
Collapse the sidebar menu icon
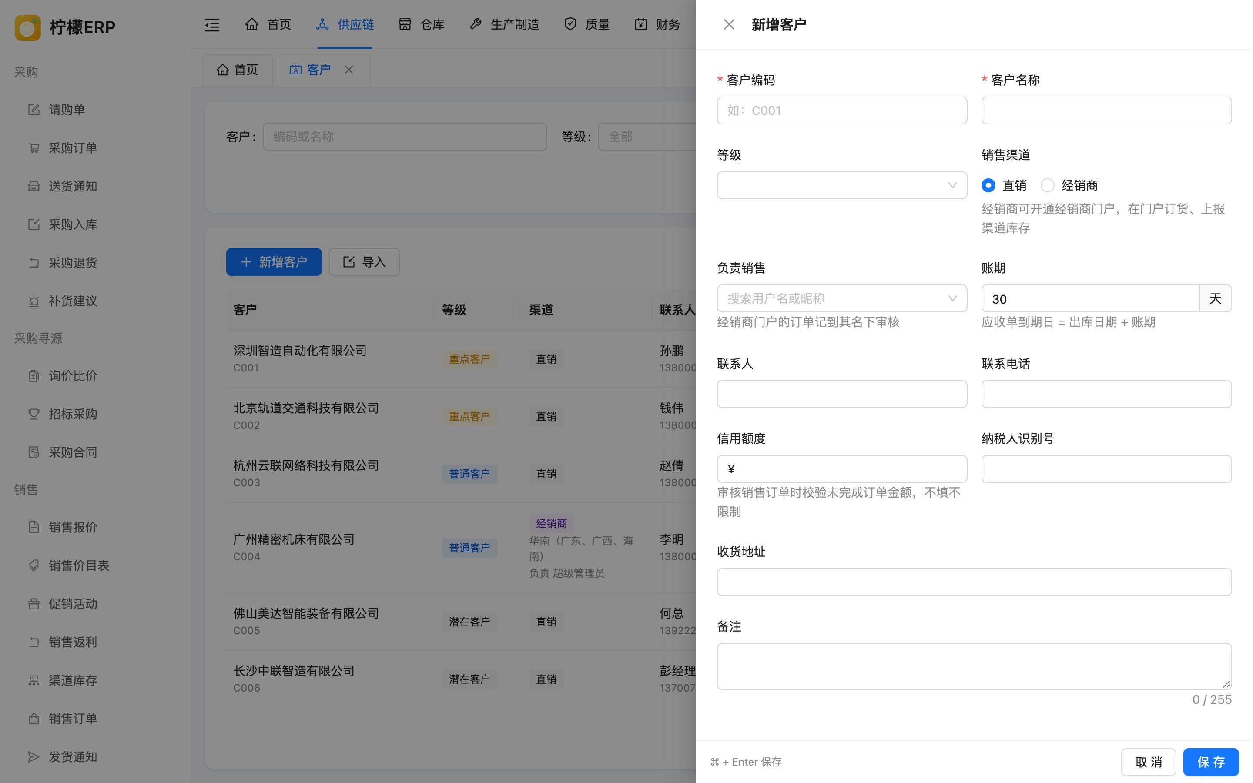(x=212, y=24)
